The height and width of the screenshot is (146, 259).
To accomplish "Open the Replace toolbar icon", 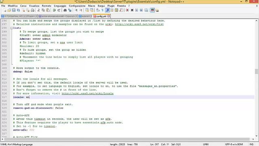I will 70,10.
